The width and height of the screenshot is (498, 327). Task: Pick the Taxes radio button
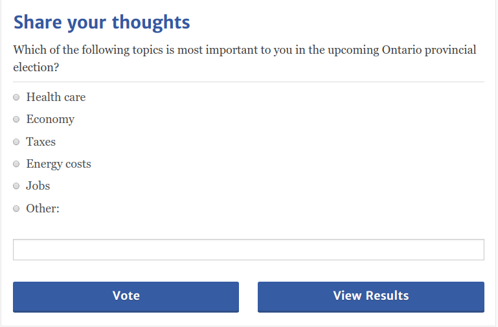tap(16, 142)
